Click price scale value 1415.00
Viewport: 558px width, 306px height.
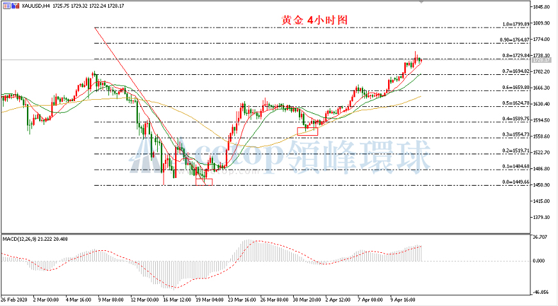coord(541,201)
